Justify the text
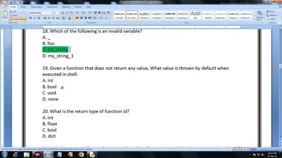The width and height of the screenshot is (282, 158). [90, 18]
